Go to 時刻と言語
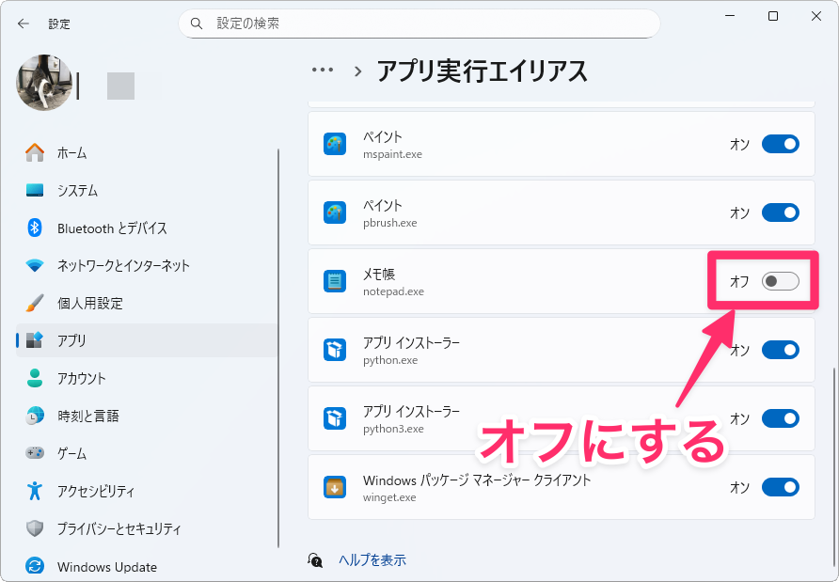 pos(147,416)
